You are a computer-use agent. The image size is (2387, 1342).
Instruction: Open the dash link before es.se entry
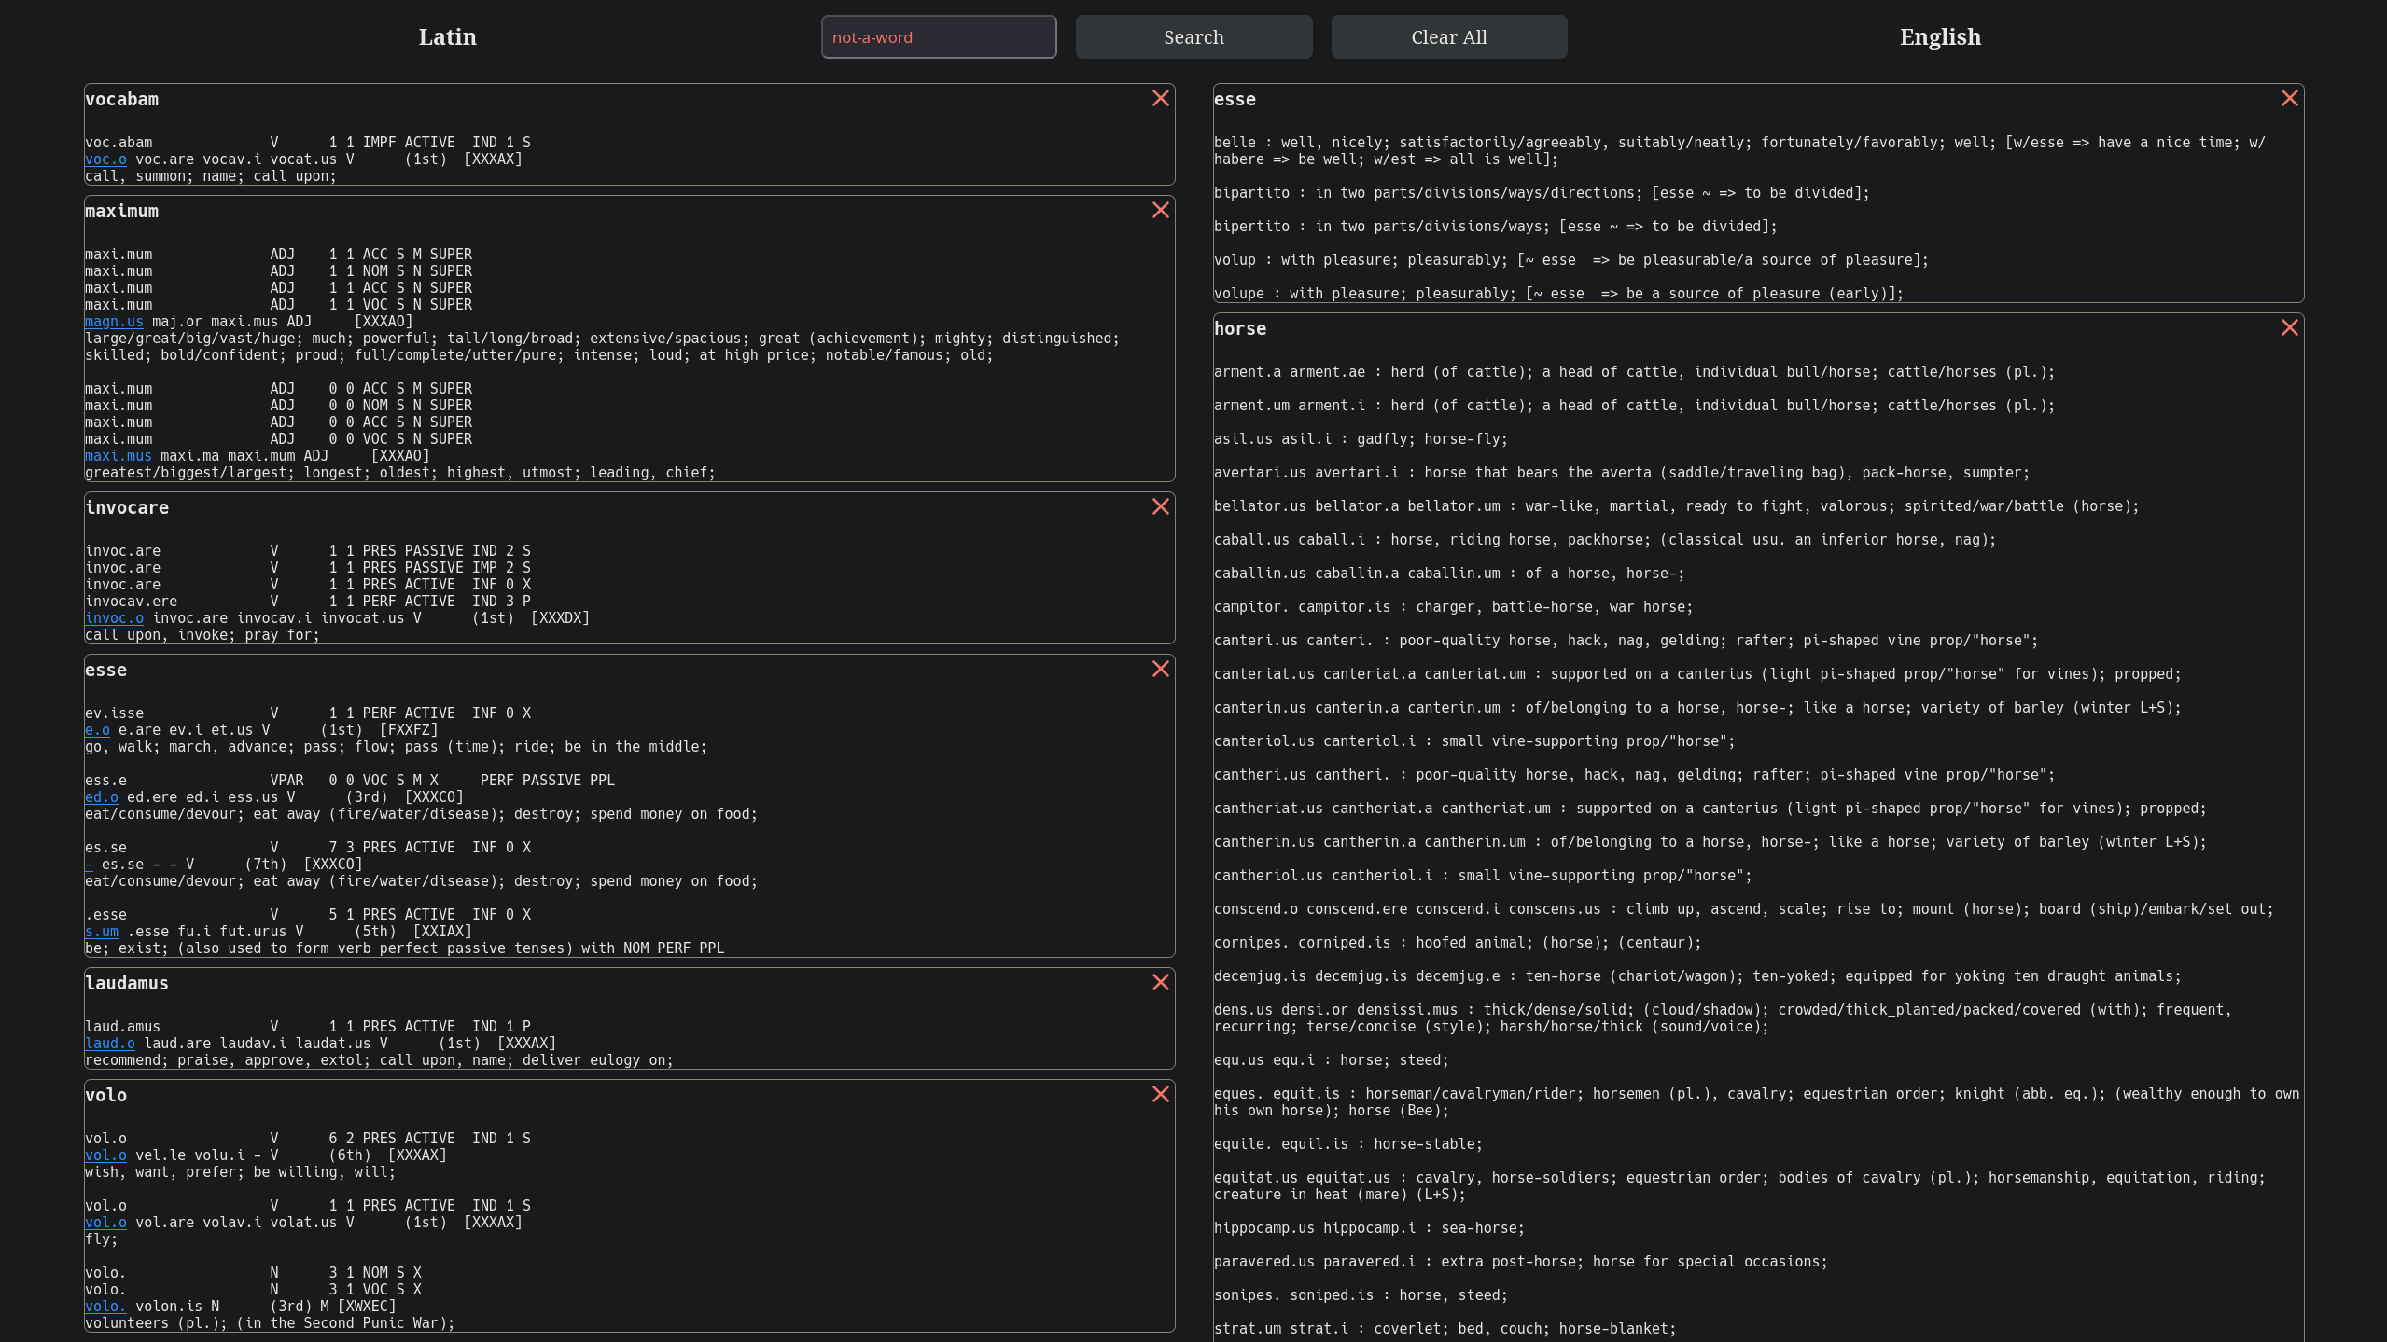point(89,865)
